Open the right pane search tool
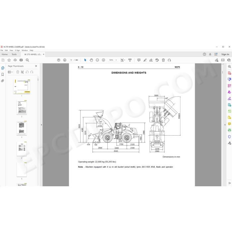The image size is (232, 232). (229, 67)
